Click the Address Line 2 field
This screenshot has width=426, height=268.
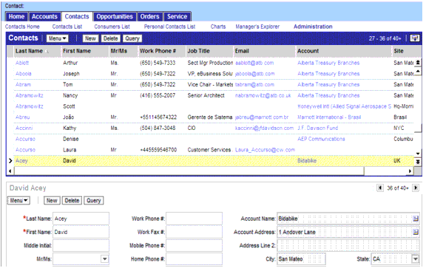coord(348,246)
